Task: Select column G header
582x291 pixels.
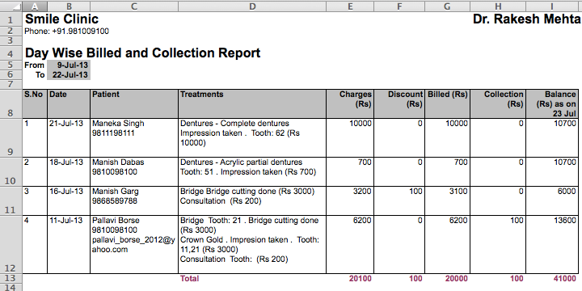Action: [x=447, y=6]
